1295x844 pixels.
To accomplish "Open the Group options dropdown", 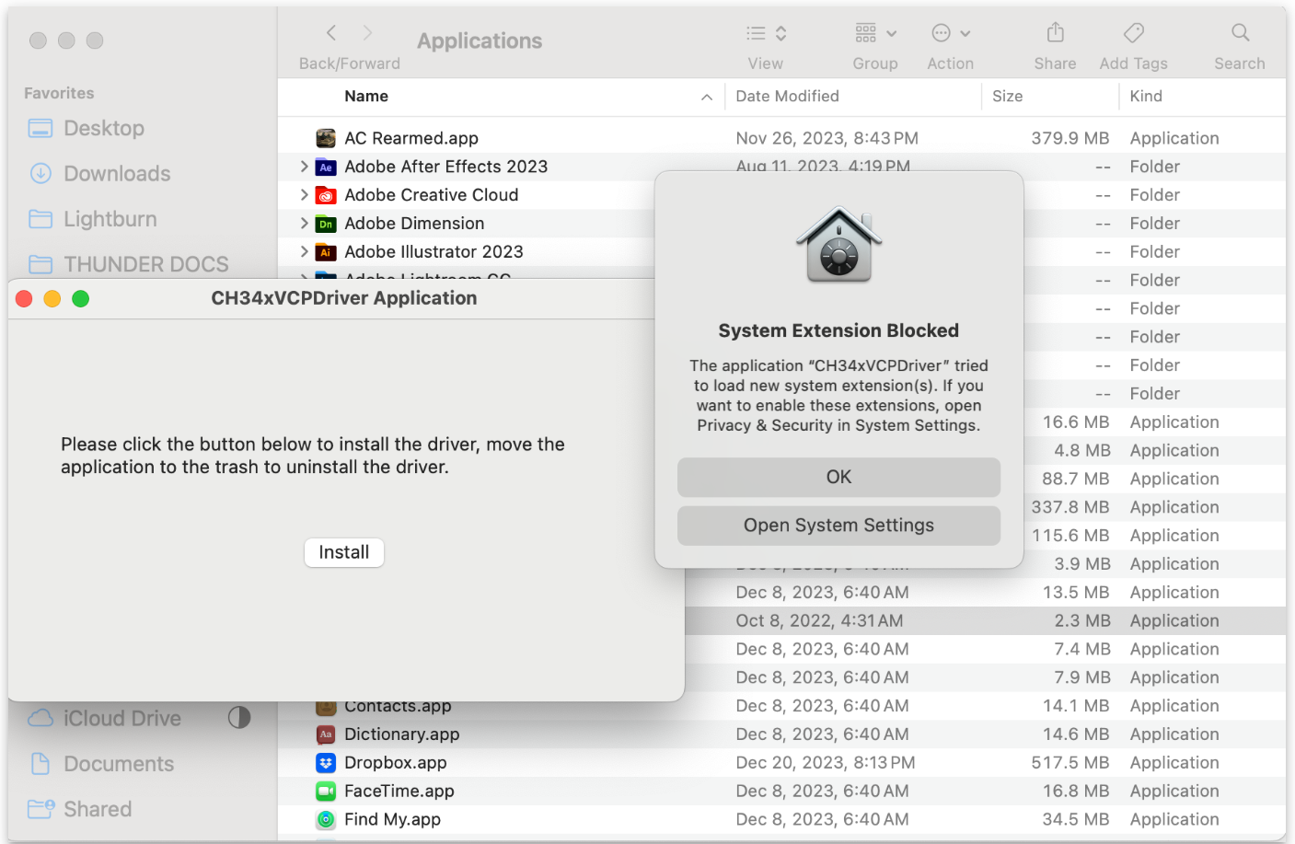I will click(x=874, y=34).
